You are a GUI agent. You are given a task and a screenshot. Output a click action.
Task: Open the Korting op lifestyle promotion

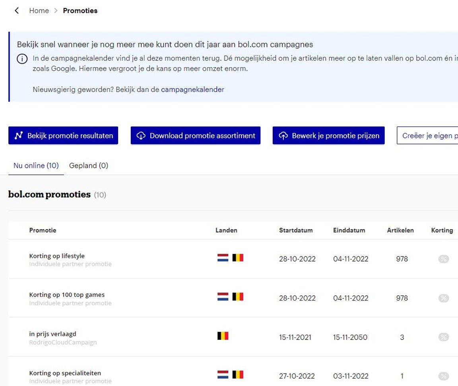[x=57, y=256]
